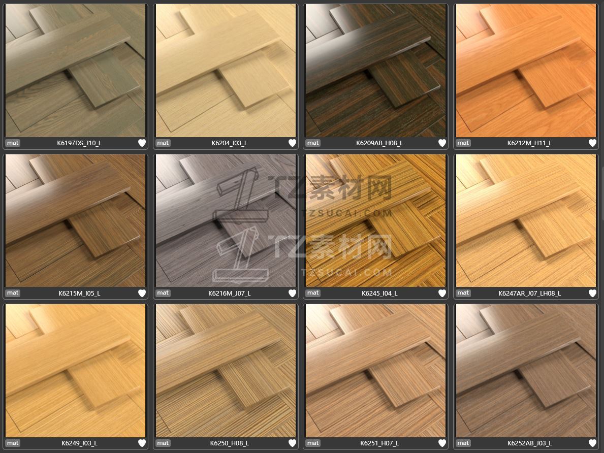Click the mat badge on K6251_H07_L
The width and height of the screenshot is (604, 453).
(313, 443)
